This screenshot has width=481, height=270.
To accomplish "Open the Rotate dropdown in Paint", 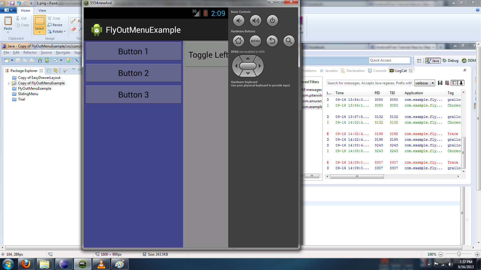I will [x=57, y=31].
